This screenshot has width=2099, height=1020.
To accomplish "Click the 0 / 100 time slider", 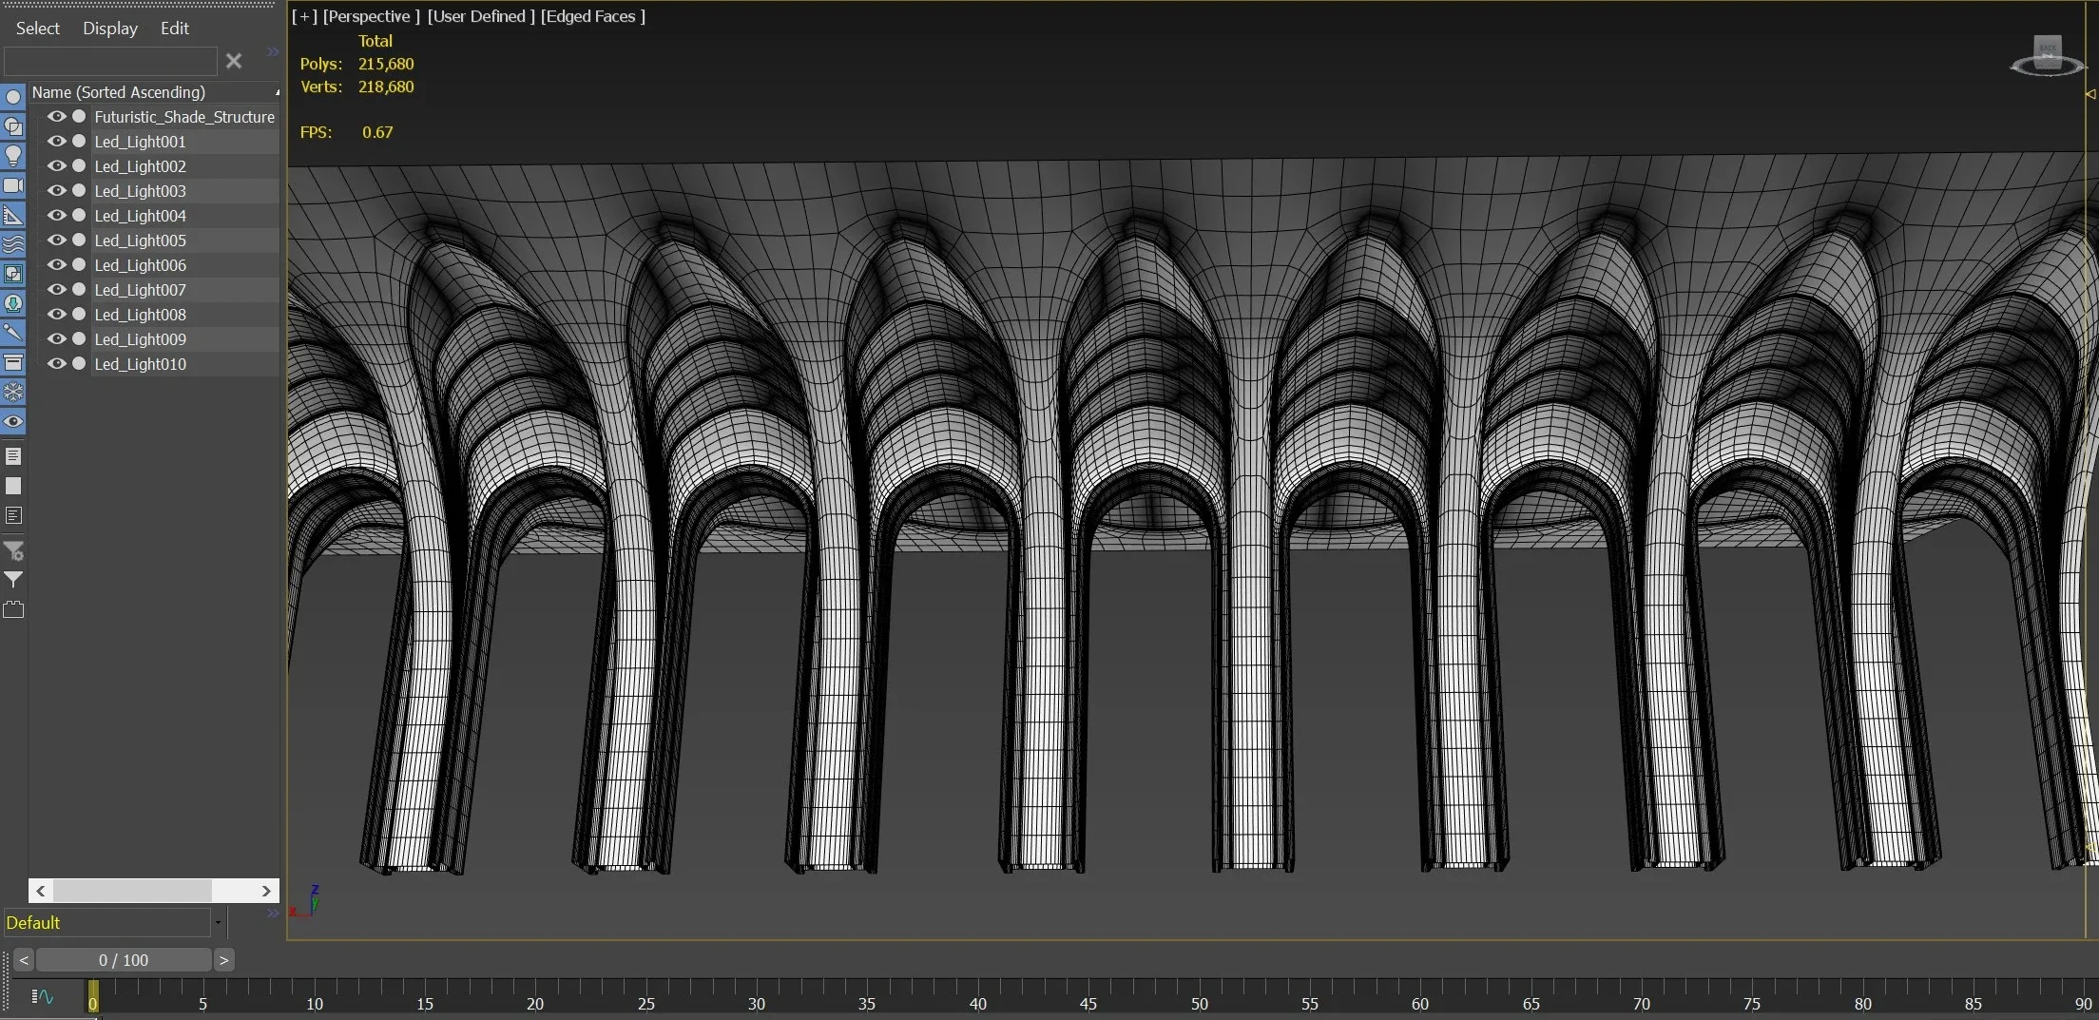I will (x=124, y=960).
